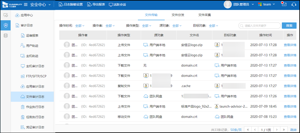
Task: Go to the next page arrow
Action: [x=276, y=129]
